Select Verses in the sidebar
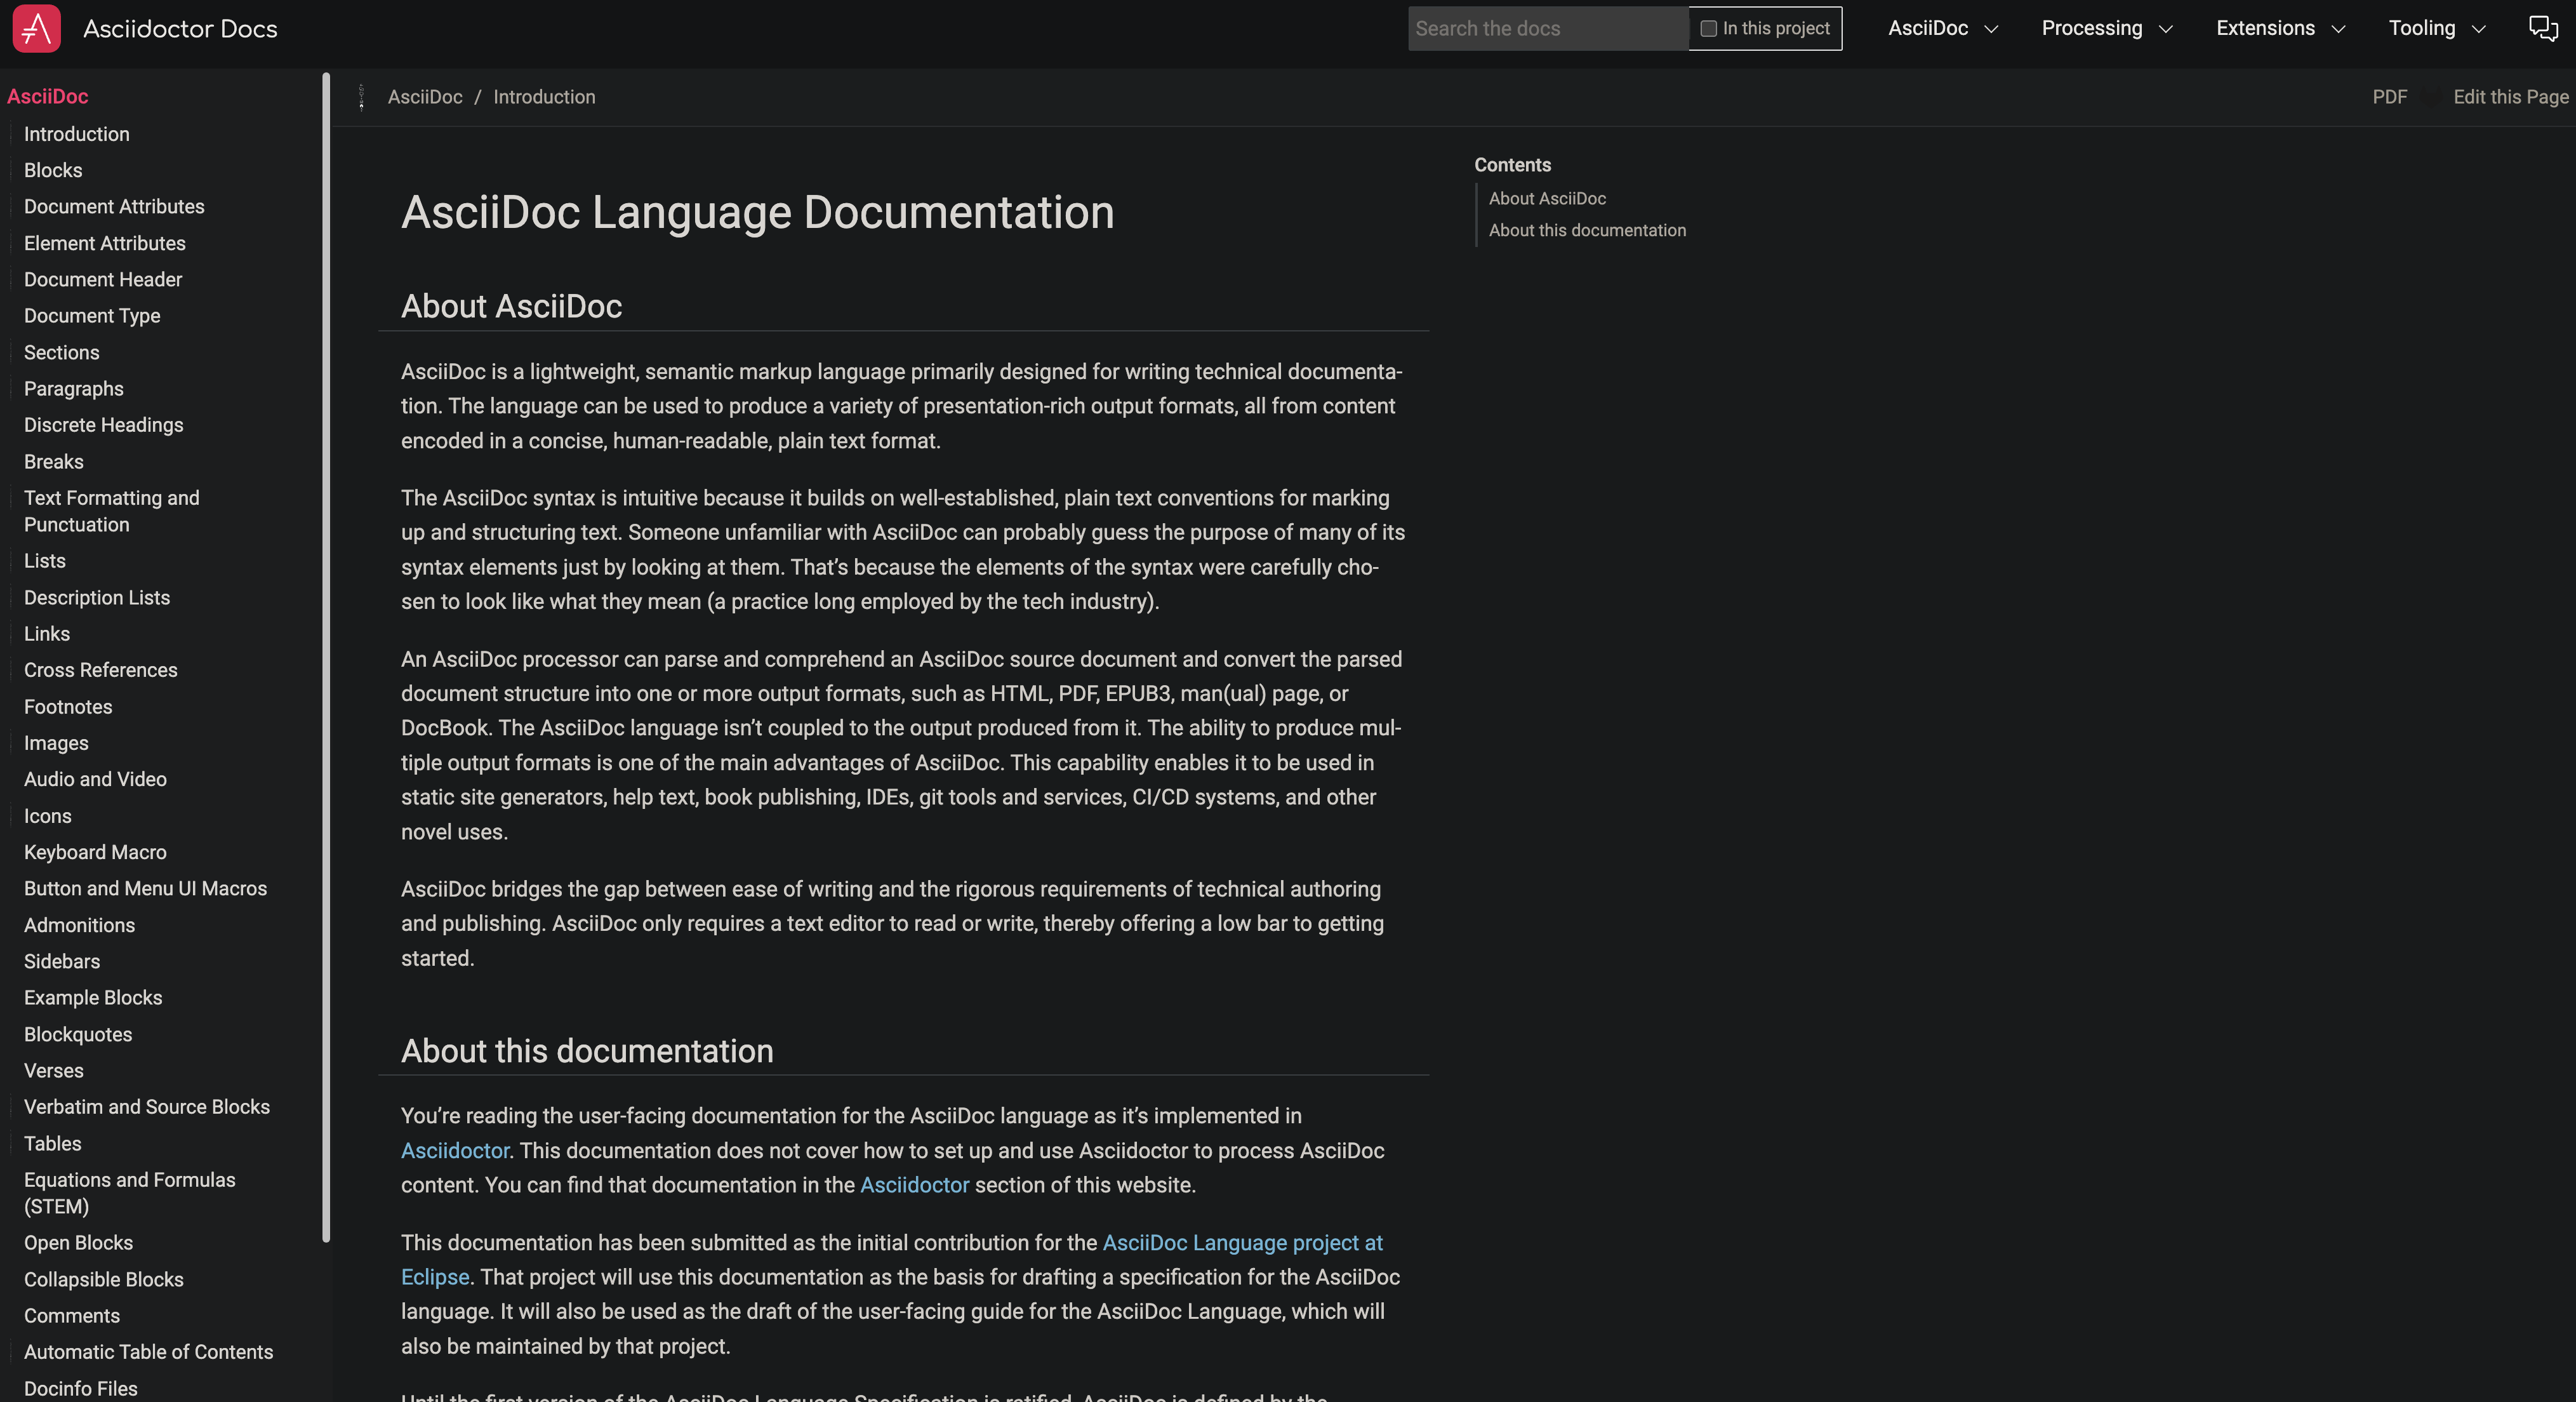 pyautogui.click(x=53, y=1070)
